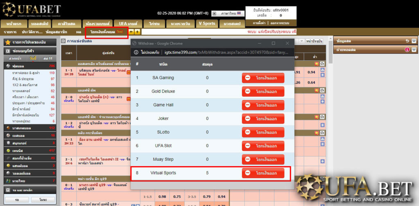Click the plus icon for Brisbane Strikers match
The image size is (419, 206).
click(322, 75)
